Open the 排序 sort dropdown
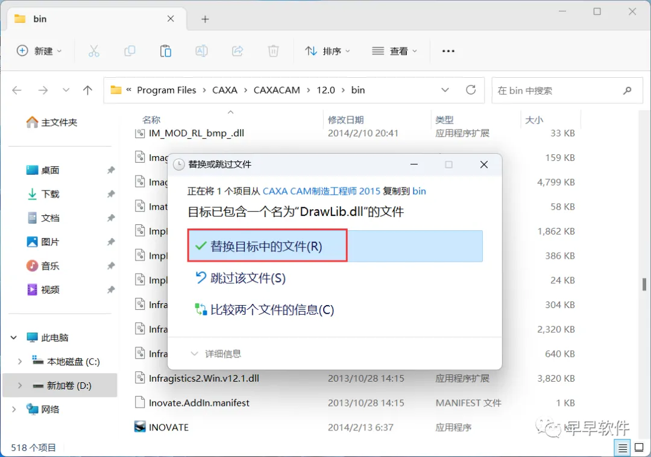 tap(327, 51)
